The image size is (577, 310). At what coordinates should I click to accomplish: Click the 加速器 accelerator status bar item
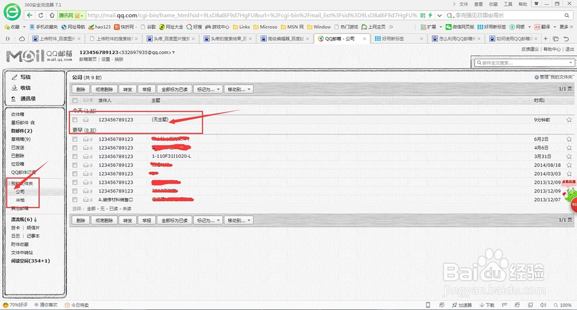(x=462, y=305)
